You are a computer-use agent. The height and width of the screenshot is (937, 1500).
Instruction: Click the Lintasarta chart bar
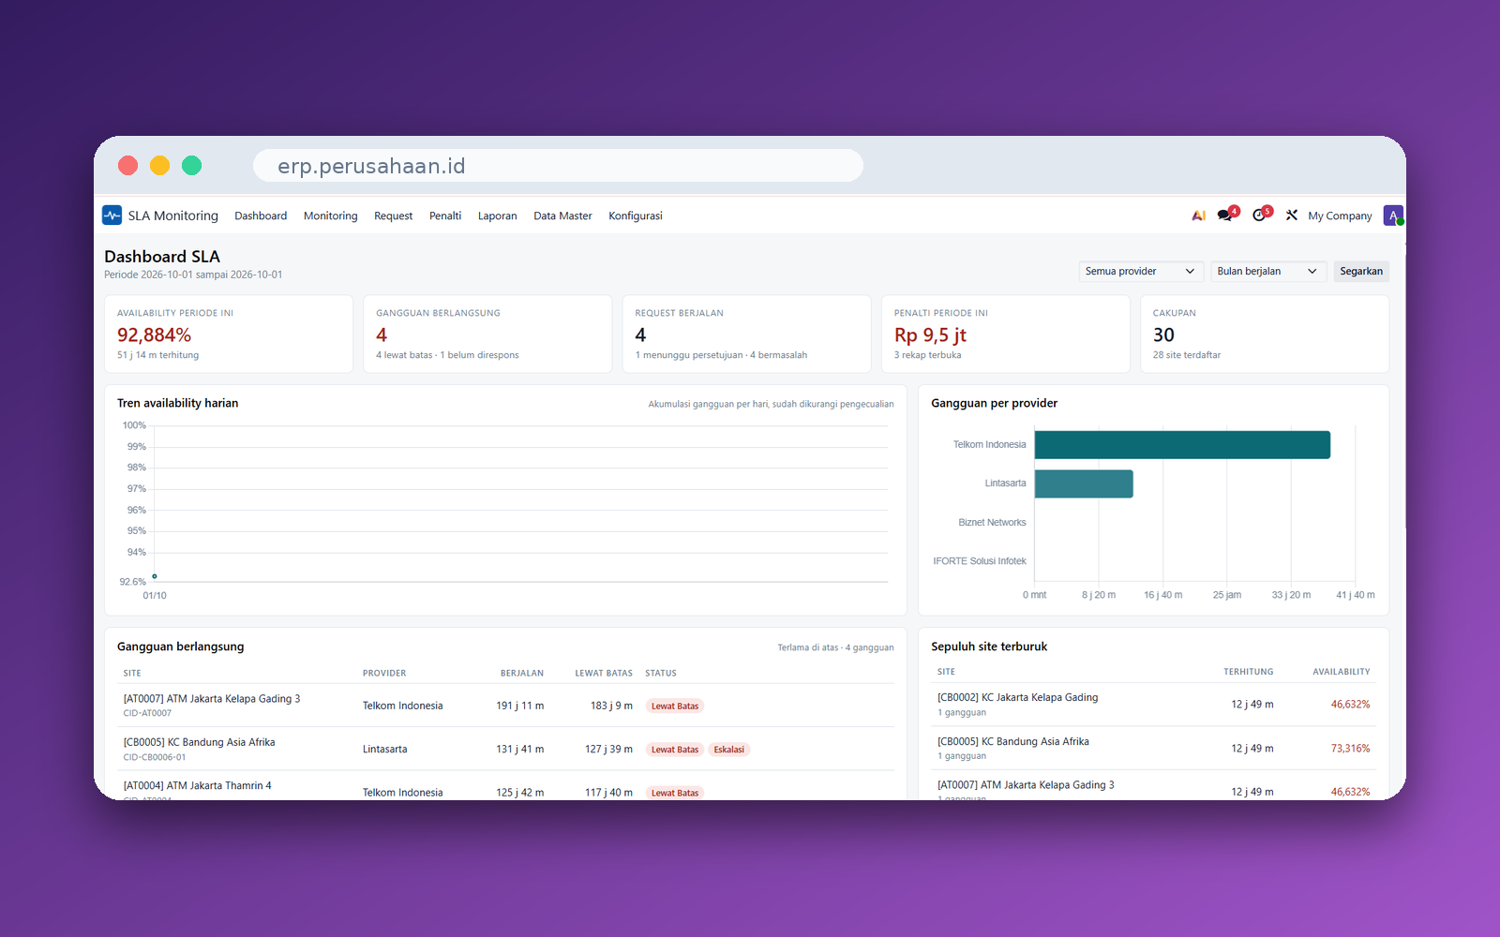coord(1084,483)
